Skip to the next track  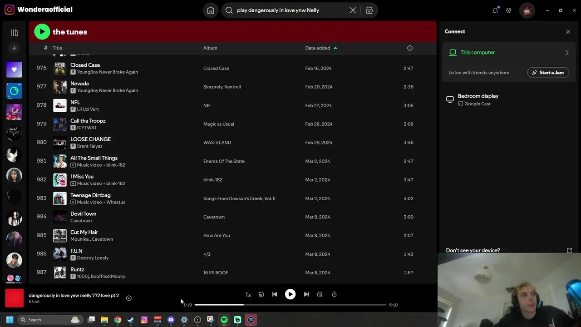coord(306,295)
